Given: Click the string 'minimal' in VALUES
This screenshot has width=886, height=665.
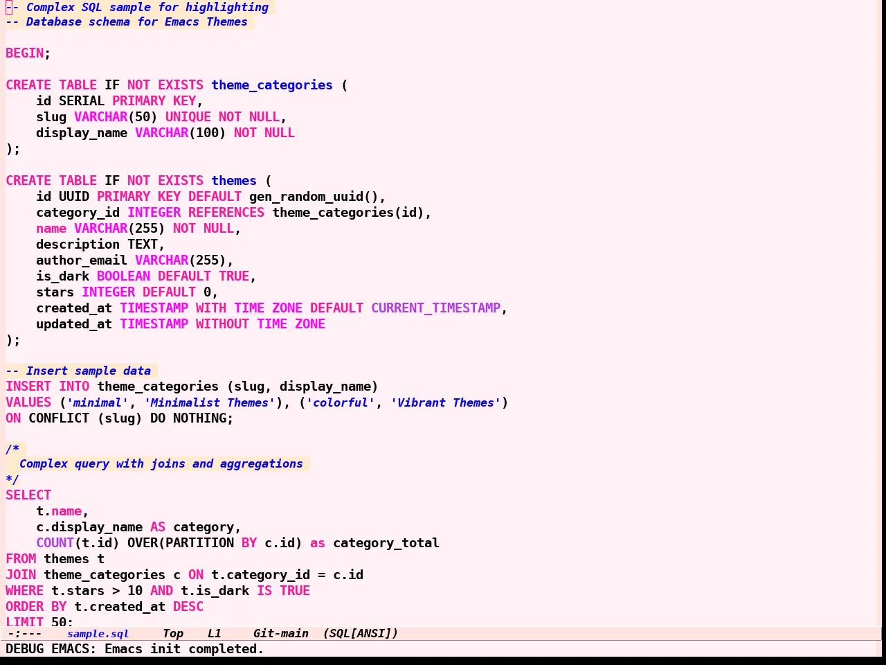Looking at the screenshot, I should 98,402.
